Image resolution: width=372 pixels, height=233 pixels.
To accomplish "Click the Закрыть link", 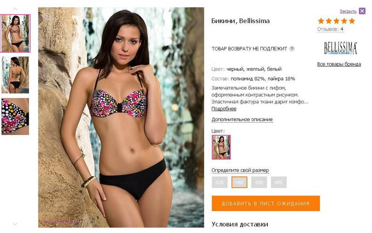I will (x=348, y=11).
